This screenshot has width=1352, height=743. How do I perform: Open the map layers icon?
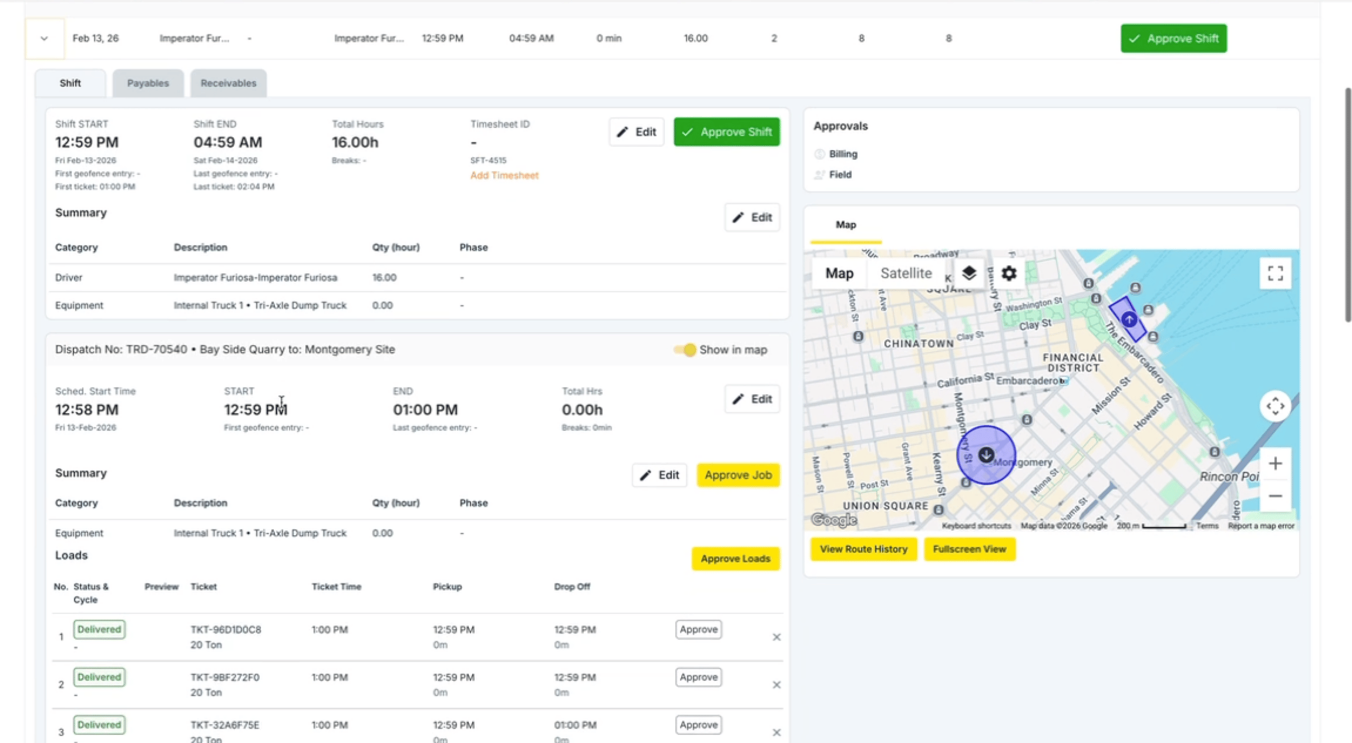pyautogui.click(x=969, y=273)
